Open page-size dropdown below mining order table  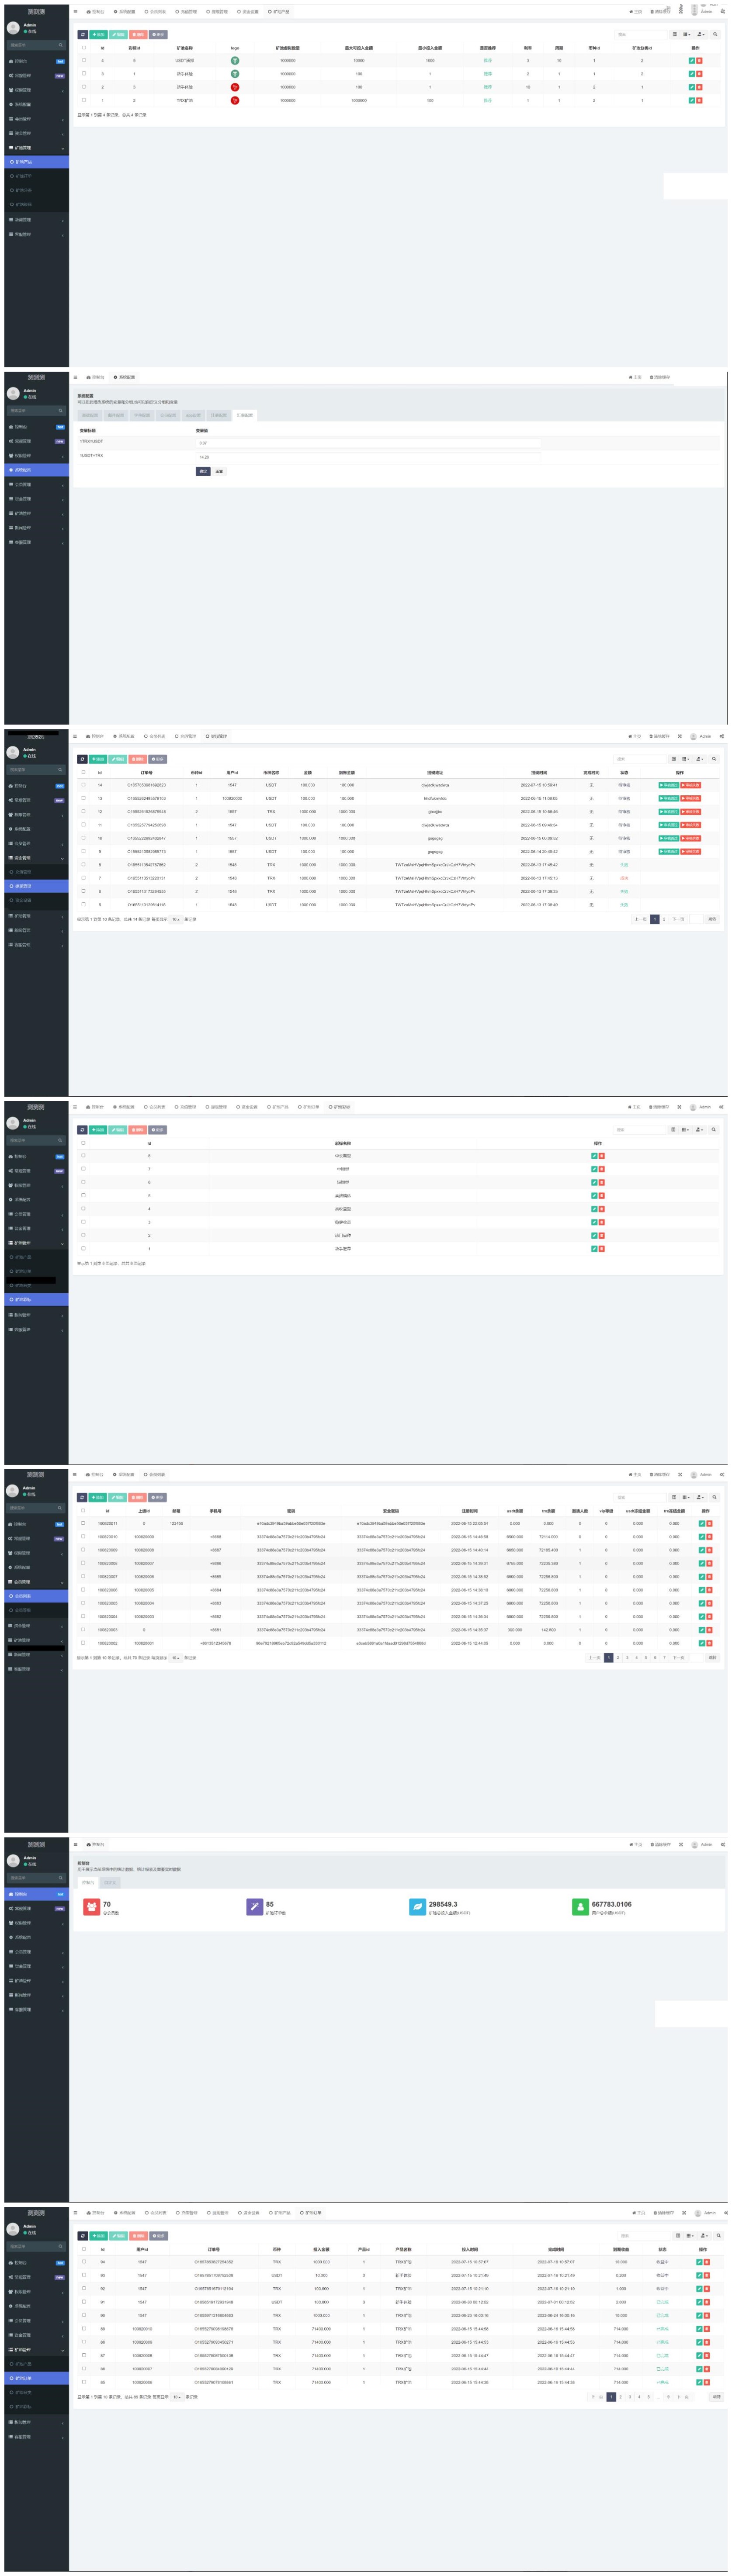(x=177, y=2397)
